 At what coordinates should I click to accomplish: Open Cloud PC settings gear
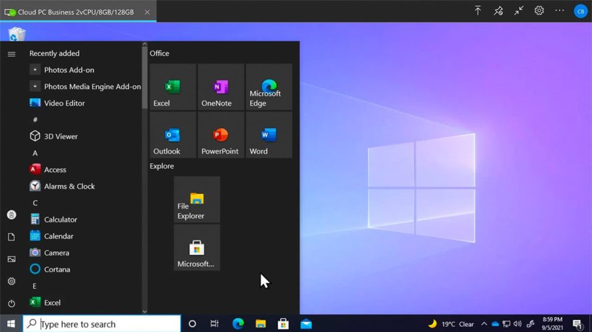[539, 11]
